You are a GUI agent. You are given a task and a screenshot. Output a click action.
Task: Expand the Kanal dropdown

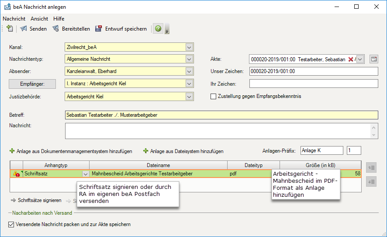point(189,47)
